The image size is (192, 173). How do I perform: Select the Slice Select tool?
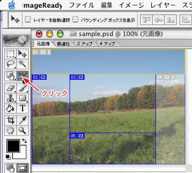[23, 76]
